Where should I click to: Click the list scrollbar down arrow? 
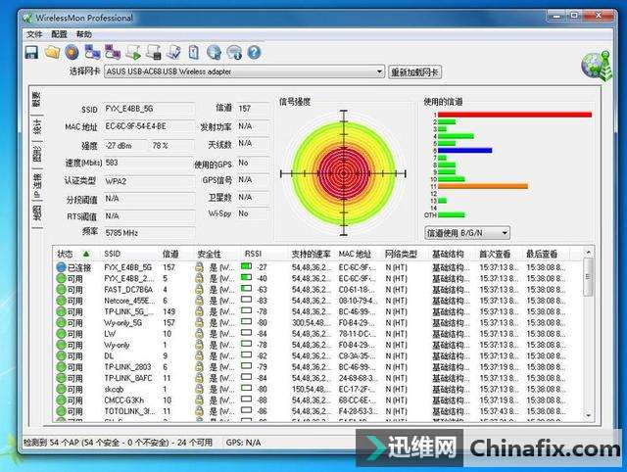pos(588,416)
